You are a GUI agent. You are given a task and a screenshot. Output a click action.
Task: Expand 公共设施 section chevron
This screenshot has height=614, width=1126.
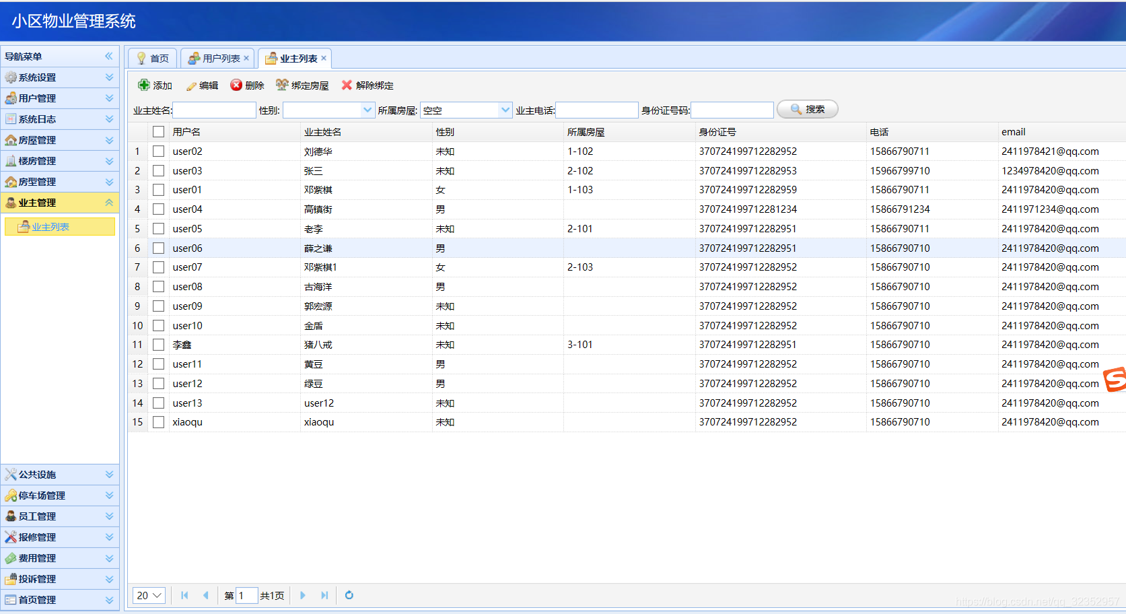point(109,475)
